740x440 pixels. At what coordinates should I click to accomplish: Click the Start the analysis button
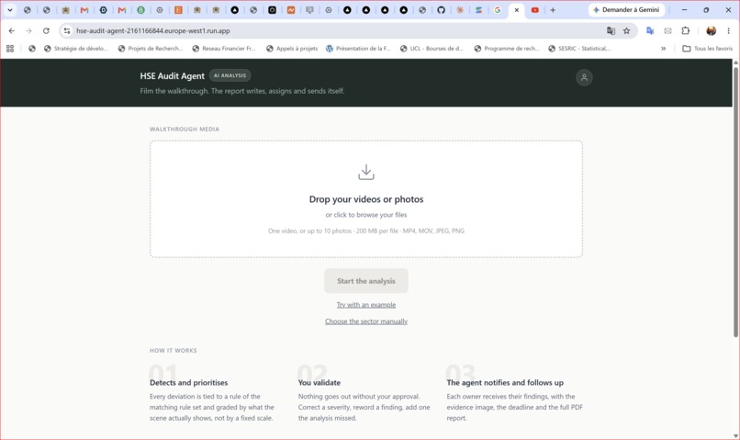click(365, 281)
